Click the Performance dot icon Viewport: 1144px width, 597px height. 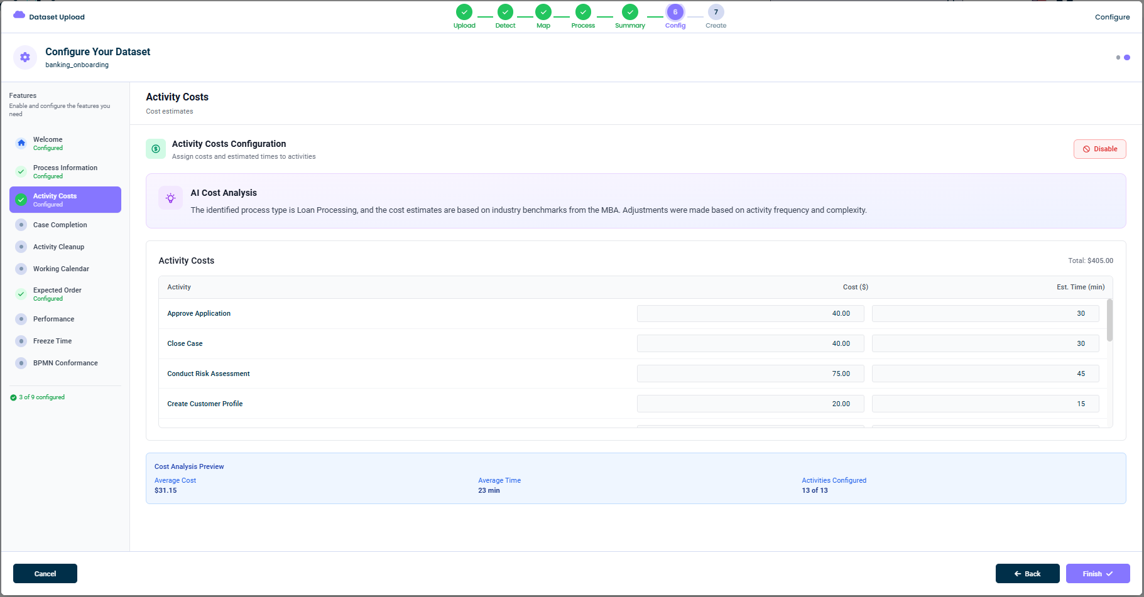(x=21, y=319)
